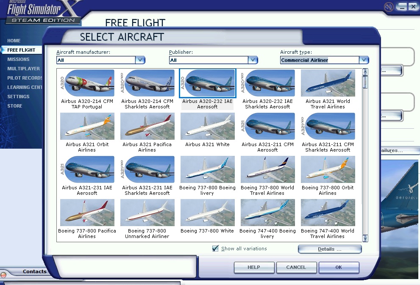Choose Airbus A321 World Travel Airlines aircraft

(328, 83)
